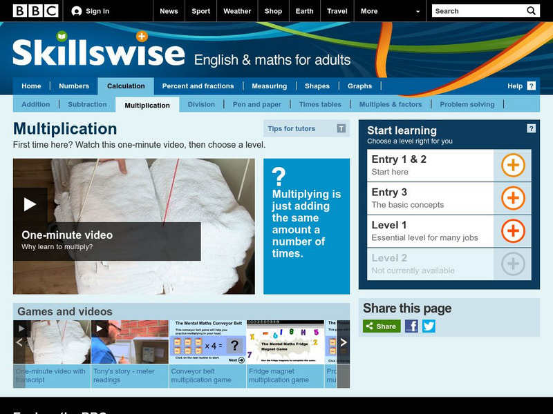Select the Entry 3 basic concepts row
553x414 pixels.
pos(449,198)
